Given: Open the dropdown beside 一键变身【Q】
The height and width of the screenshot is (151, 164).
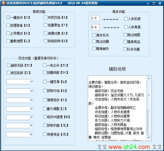Looking at the screenshot, I should [32, 82].
